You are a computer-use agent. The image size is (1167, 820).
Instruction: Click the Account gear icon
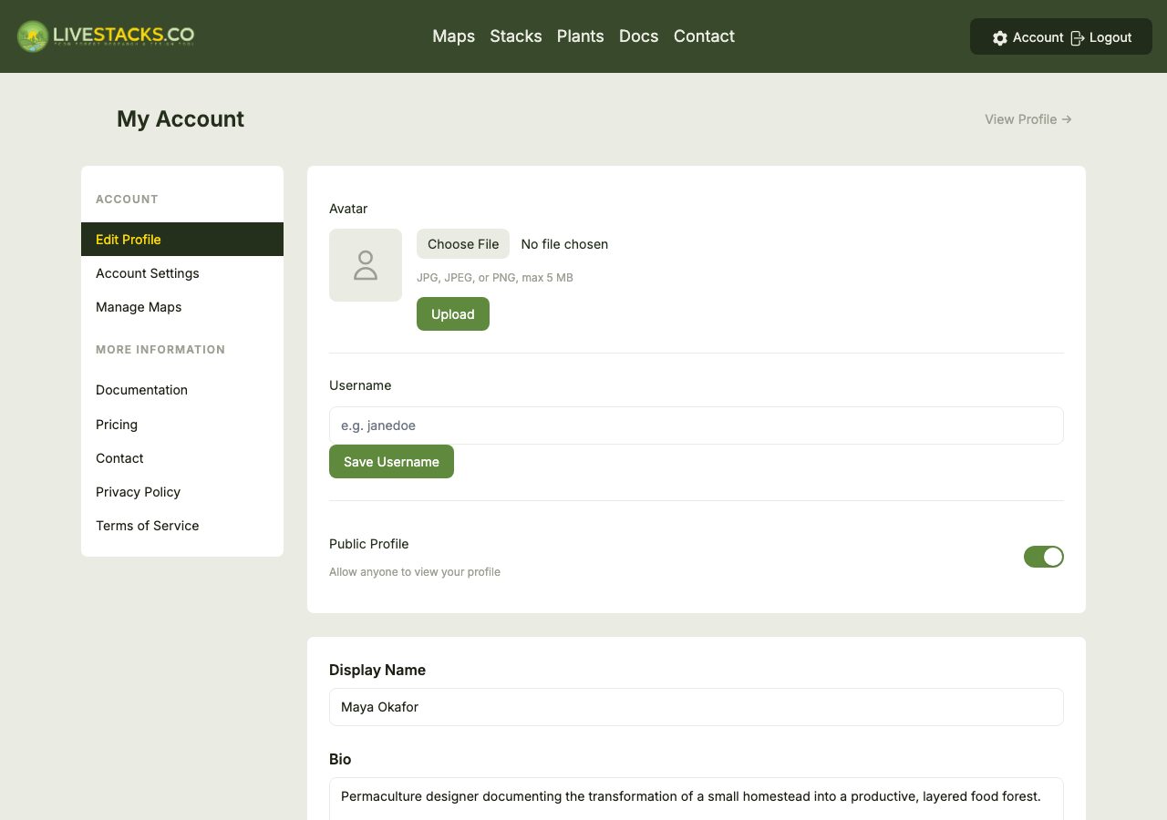point(1000,38)
